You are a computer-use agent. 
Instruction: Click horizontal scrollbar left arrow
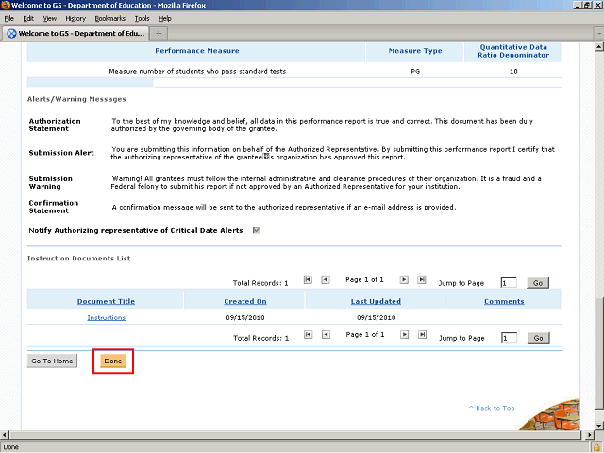click(x=4, y=435)
